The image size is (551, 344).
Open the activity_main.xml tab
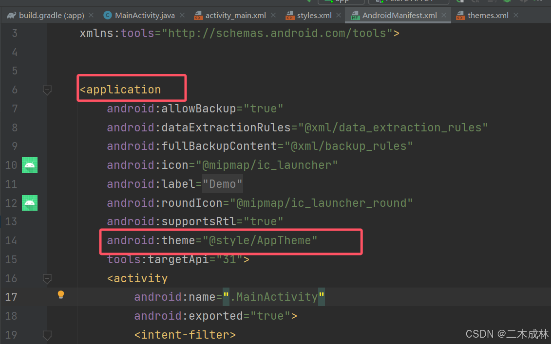235,16
